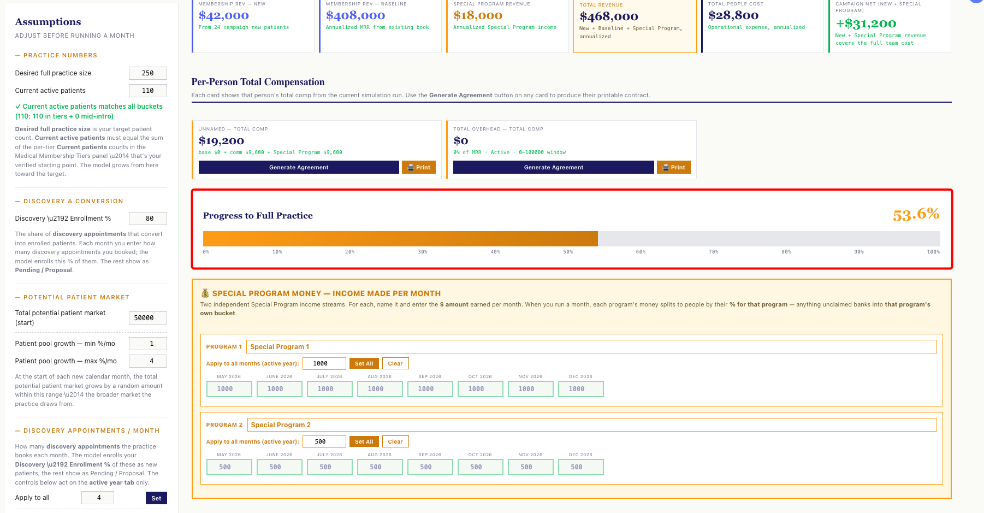Image resolution: width=984 pixels, height=513 pixels.
Task: Edit Program 2 Aug 2026 amount
Action: point(380,467)
